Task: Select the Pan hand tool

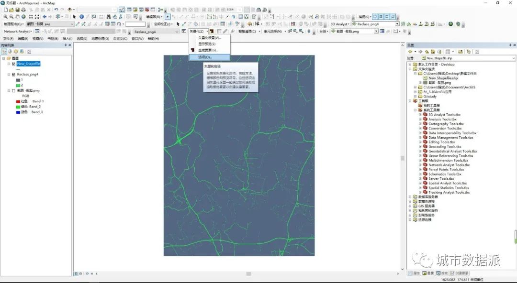Action: [18, 16]
